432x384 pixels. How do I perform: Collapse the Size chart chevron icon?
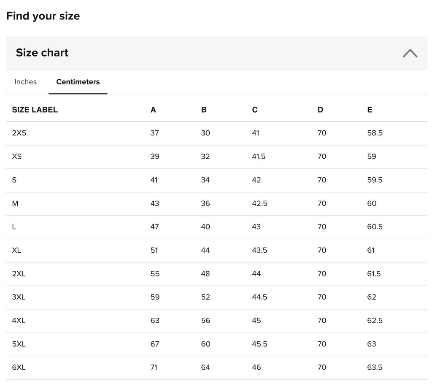click(410, 53)
